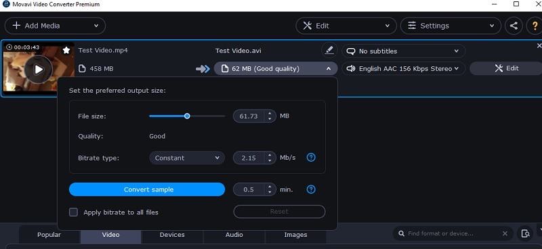
Task: Click the pencil rename icon next to Test Video.avi
Action: [x=329, y=51]
